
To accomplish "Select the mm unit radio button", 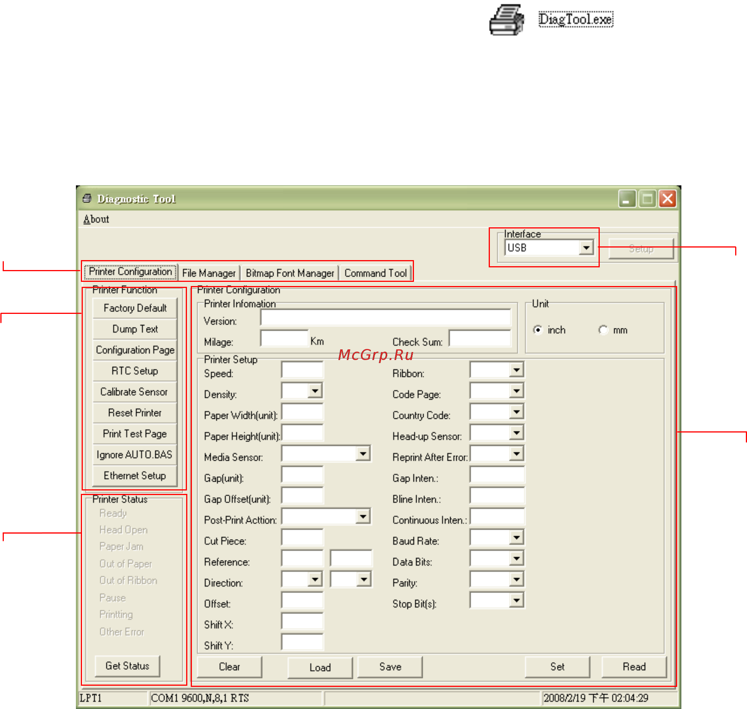I will click(x=603, y=330).
